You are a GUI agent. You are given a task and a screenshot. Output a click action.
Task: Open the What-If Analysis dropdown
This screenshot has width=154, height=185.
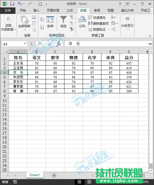click(x=114, y=23)
